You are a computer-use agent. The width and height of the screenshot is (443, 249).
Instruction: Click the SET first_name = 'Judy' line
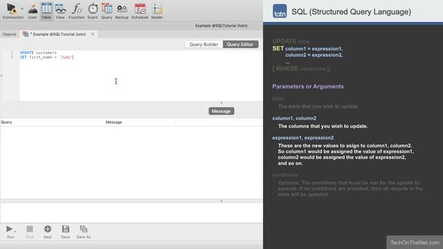coord(46,57)
